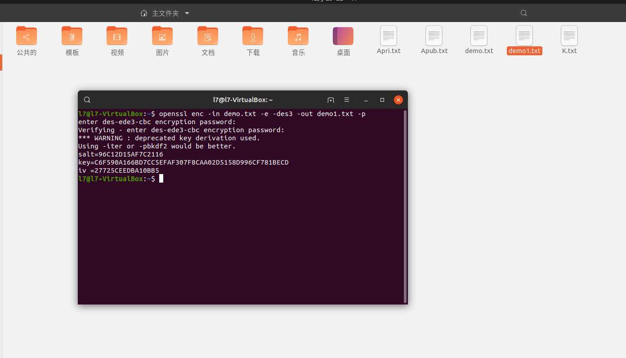Click the openssl enc command text
The height and width of the screenshot is (358, 626).
(x=262, y=114)
